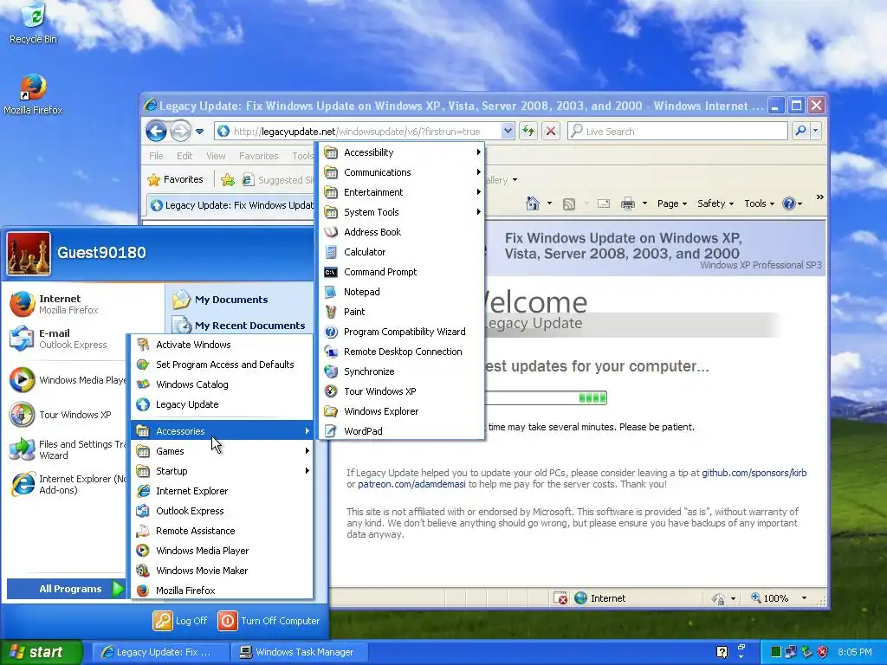The width and height of the screenshot is (887, 665).
Task: Open Set Program Access and Defaults
Action: 223,365
